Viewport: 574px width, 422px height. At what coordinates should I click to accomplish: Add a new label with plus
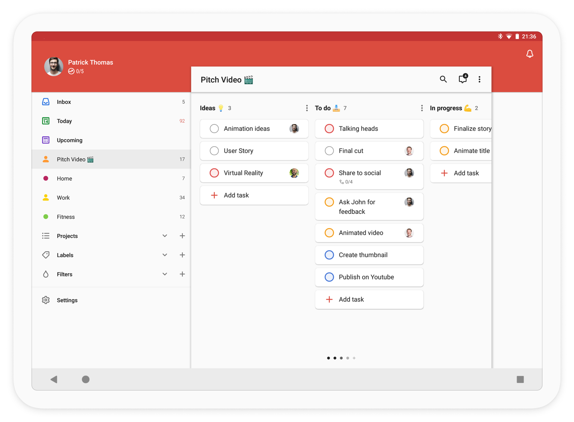click(182, 255)
